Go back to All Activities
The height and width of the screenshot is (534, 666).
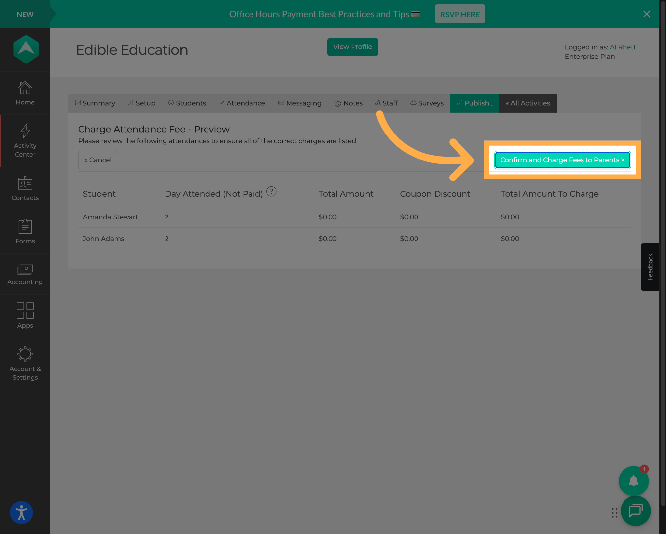pyautogui.click(x=528, y=103)
